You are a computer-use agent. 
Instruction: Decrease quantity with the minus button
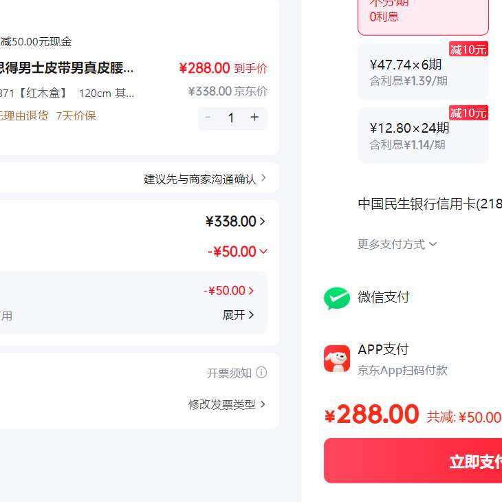point(208,118)
